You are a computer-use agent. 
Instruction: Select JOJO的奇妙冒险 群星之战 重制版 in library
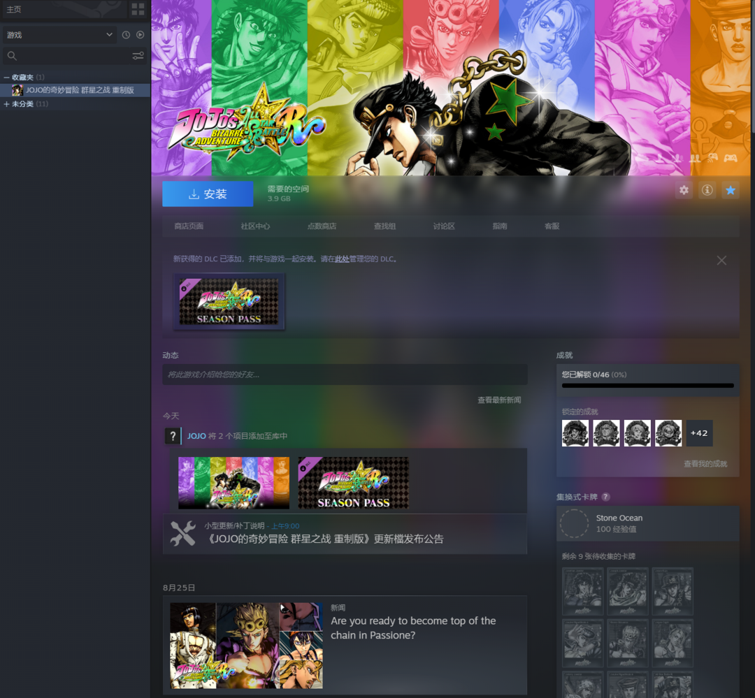click(75, 90)
